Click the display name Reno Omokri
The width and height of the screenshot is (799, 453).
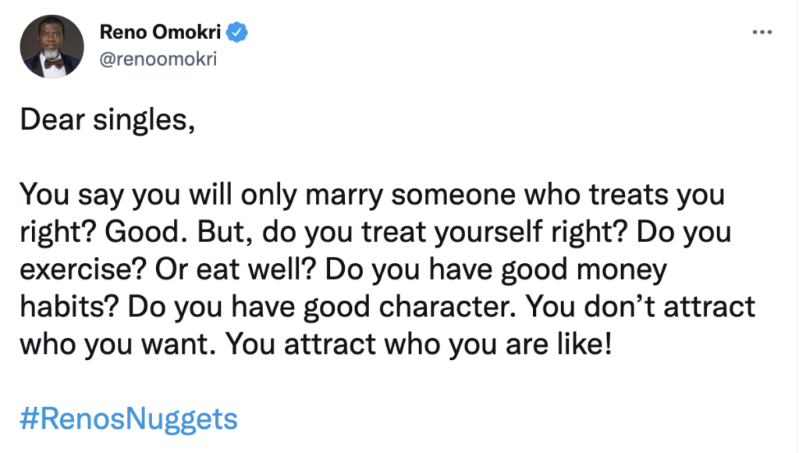tap(160, 32)
